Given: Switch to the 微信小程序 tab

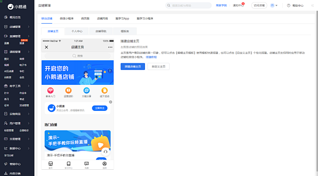Looking at the screenshot, I should coord(67,19).
